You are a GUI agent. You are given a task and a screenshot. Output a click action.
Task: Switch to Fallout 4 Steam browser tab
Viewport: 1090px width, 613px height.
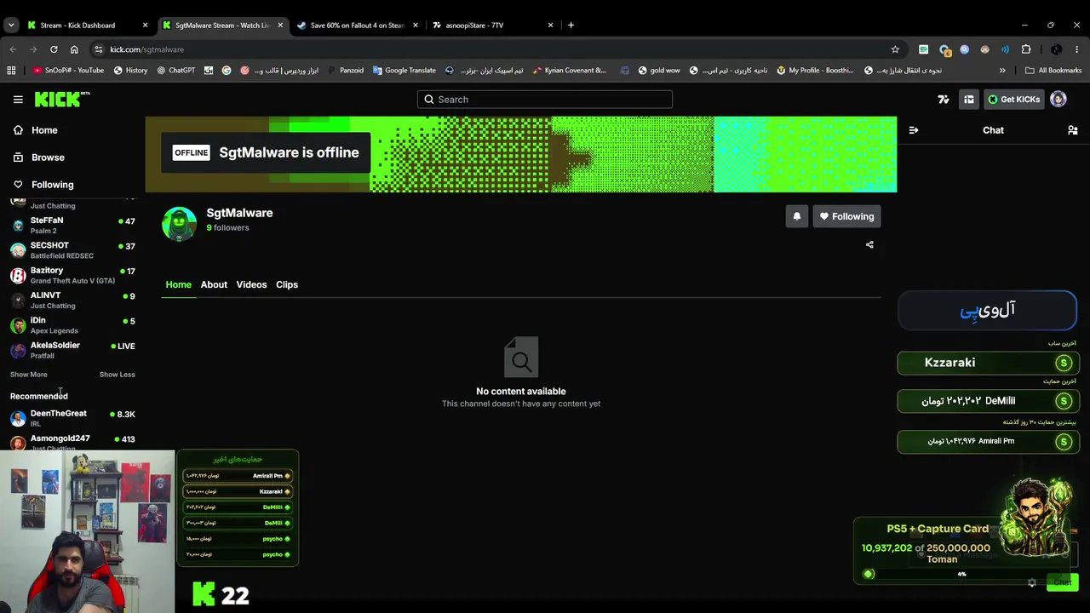[x=358, y=26]
